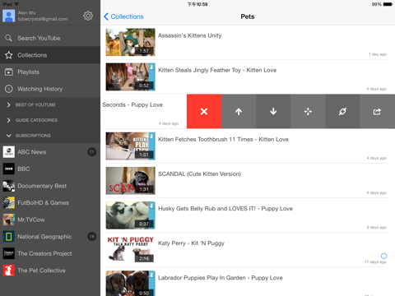Open the Assassin's Kittens Unity thumbnail

click(131, 42)
